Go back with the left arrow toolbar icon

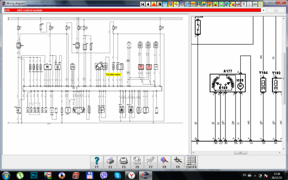[x=148, y=4]
